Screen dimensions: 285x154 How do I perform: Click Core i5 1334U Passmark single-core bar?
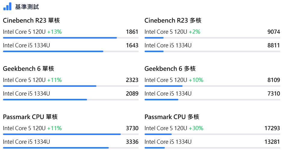(x=56, y=148)
